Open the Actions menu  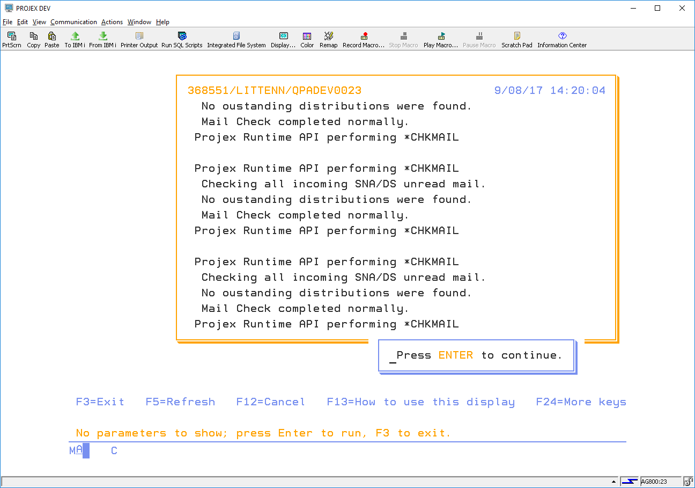coord(112,22)
